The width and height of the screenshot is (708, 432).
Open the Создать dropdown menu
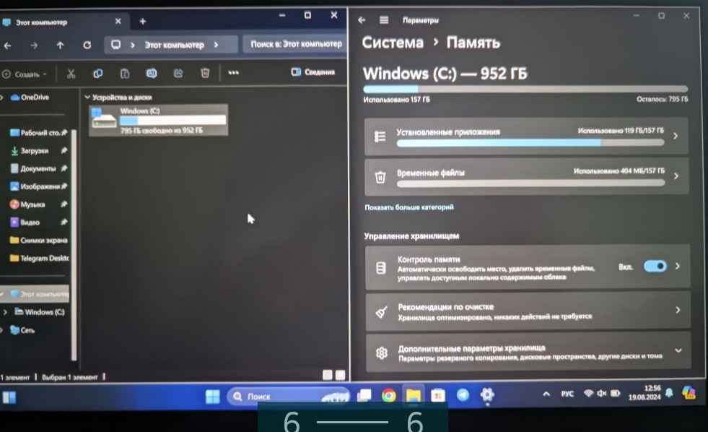tap(25, 74)
